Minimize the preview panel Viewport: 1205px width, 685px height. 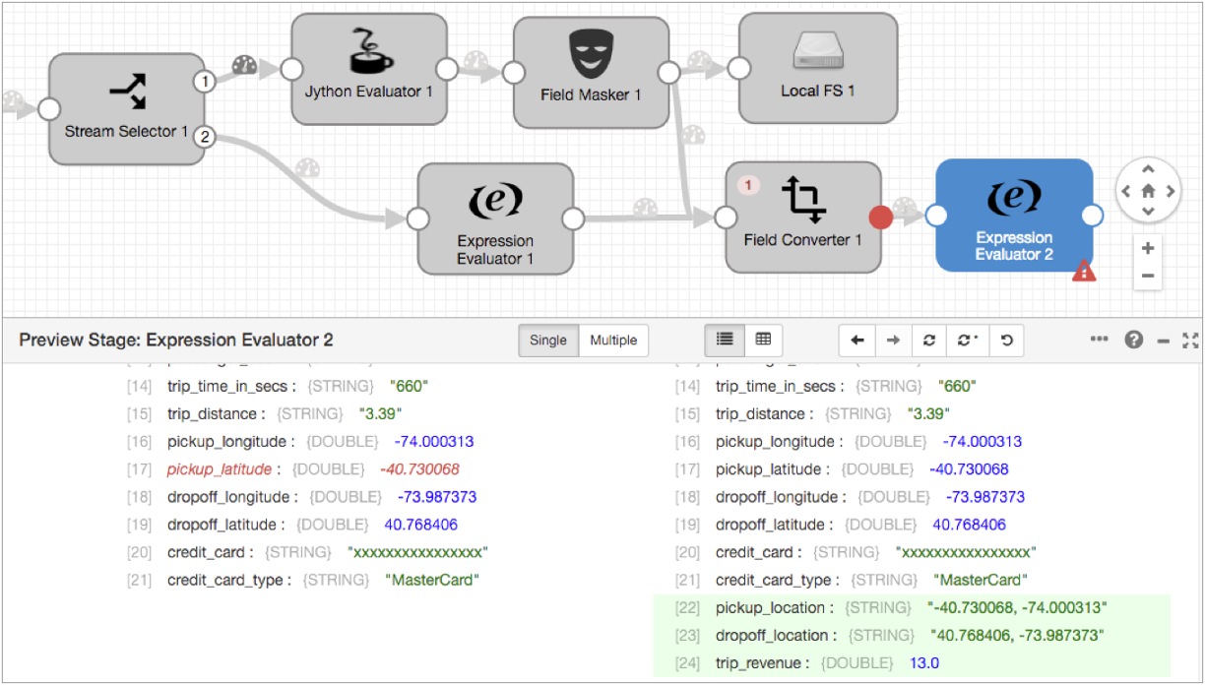1164,340
